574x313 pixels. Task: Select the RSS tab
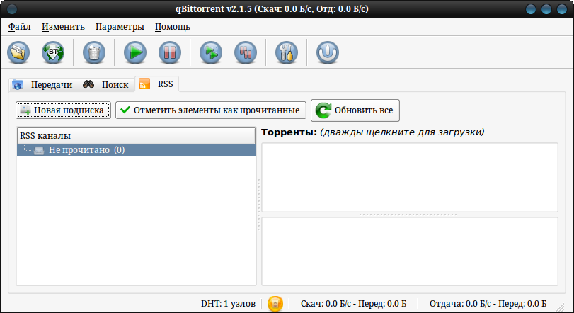click(x=156, y=84)
